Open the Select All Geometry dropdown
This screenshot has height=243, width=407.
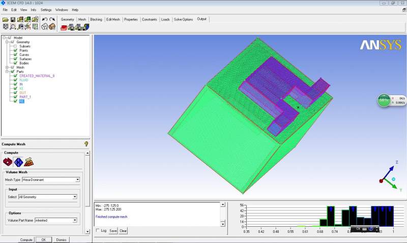[75, 197]
